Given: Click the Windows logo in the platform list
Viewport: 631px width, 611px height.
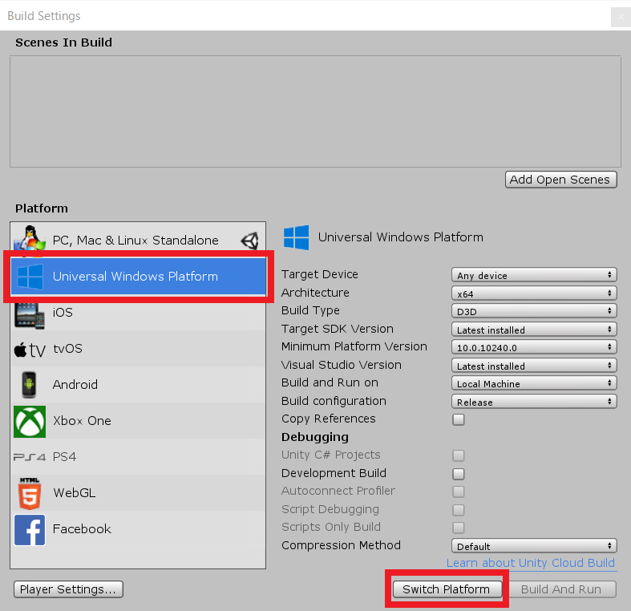Looking at the screenshot, I should pos(30,277).
